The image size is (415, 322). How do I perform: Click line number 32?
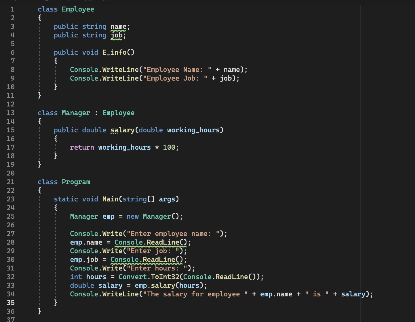point(11,277)
